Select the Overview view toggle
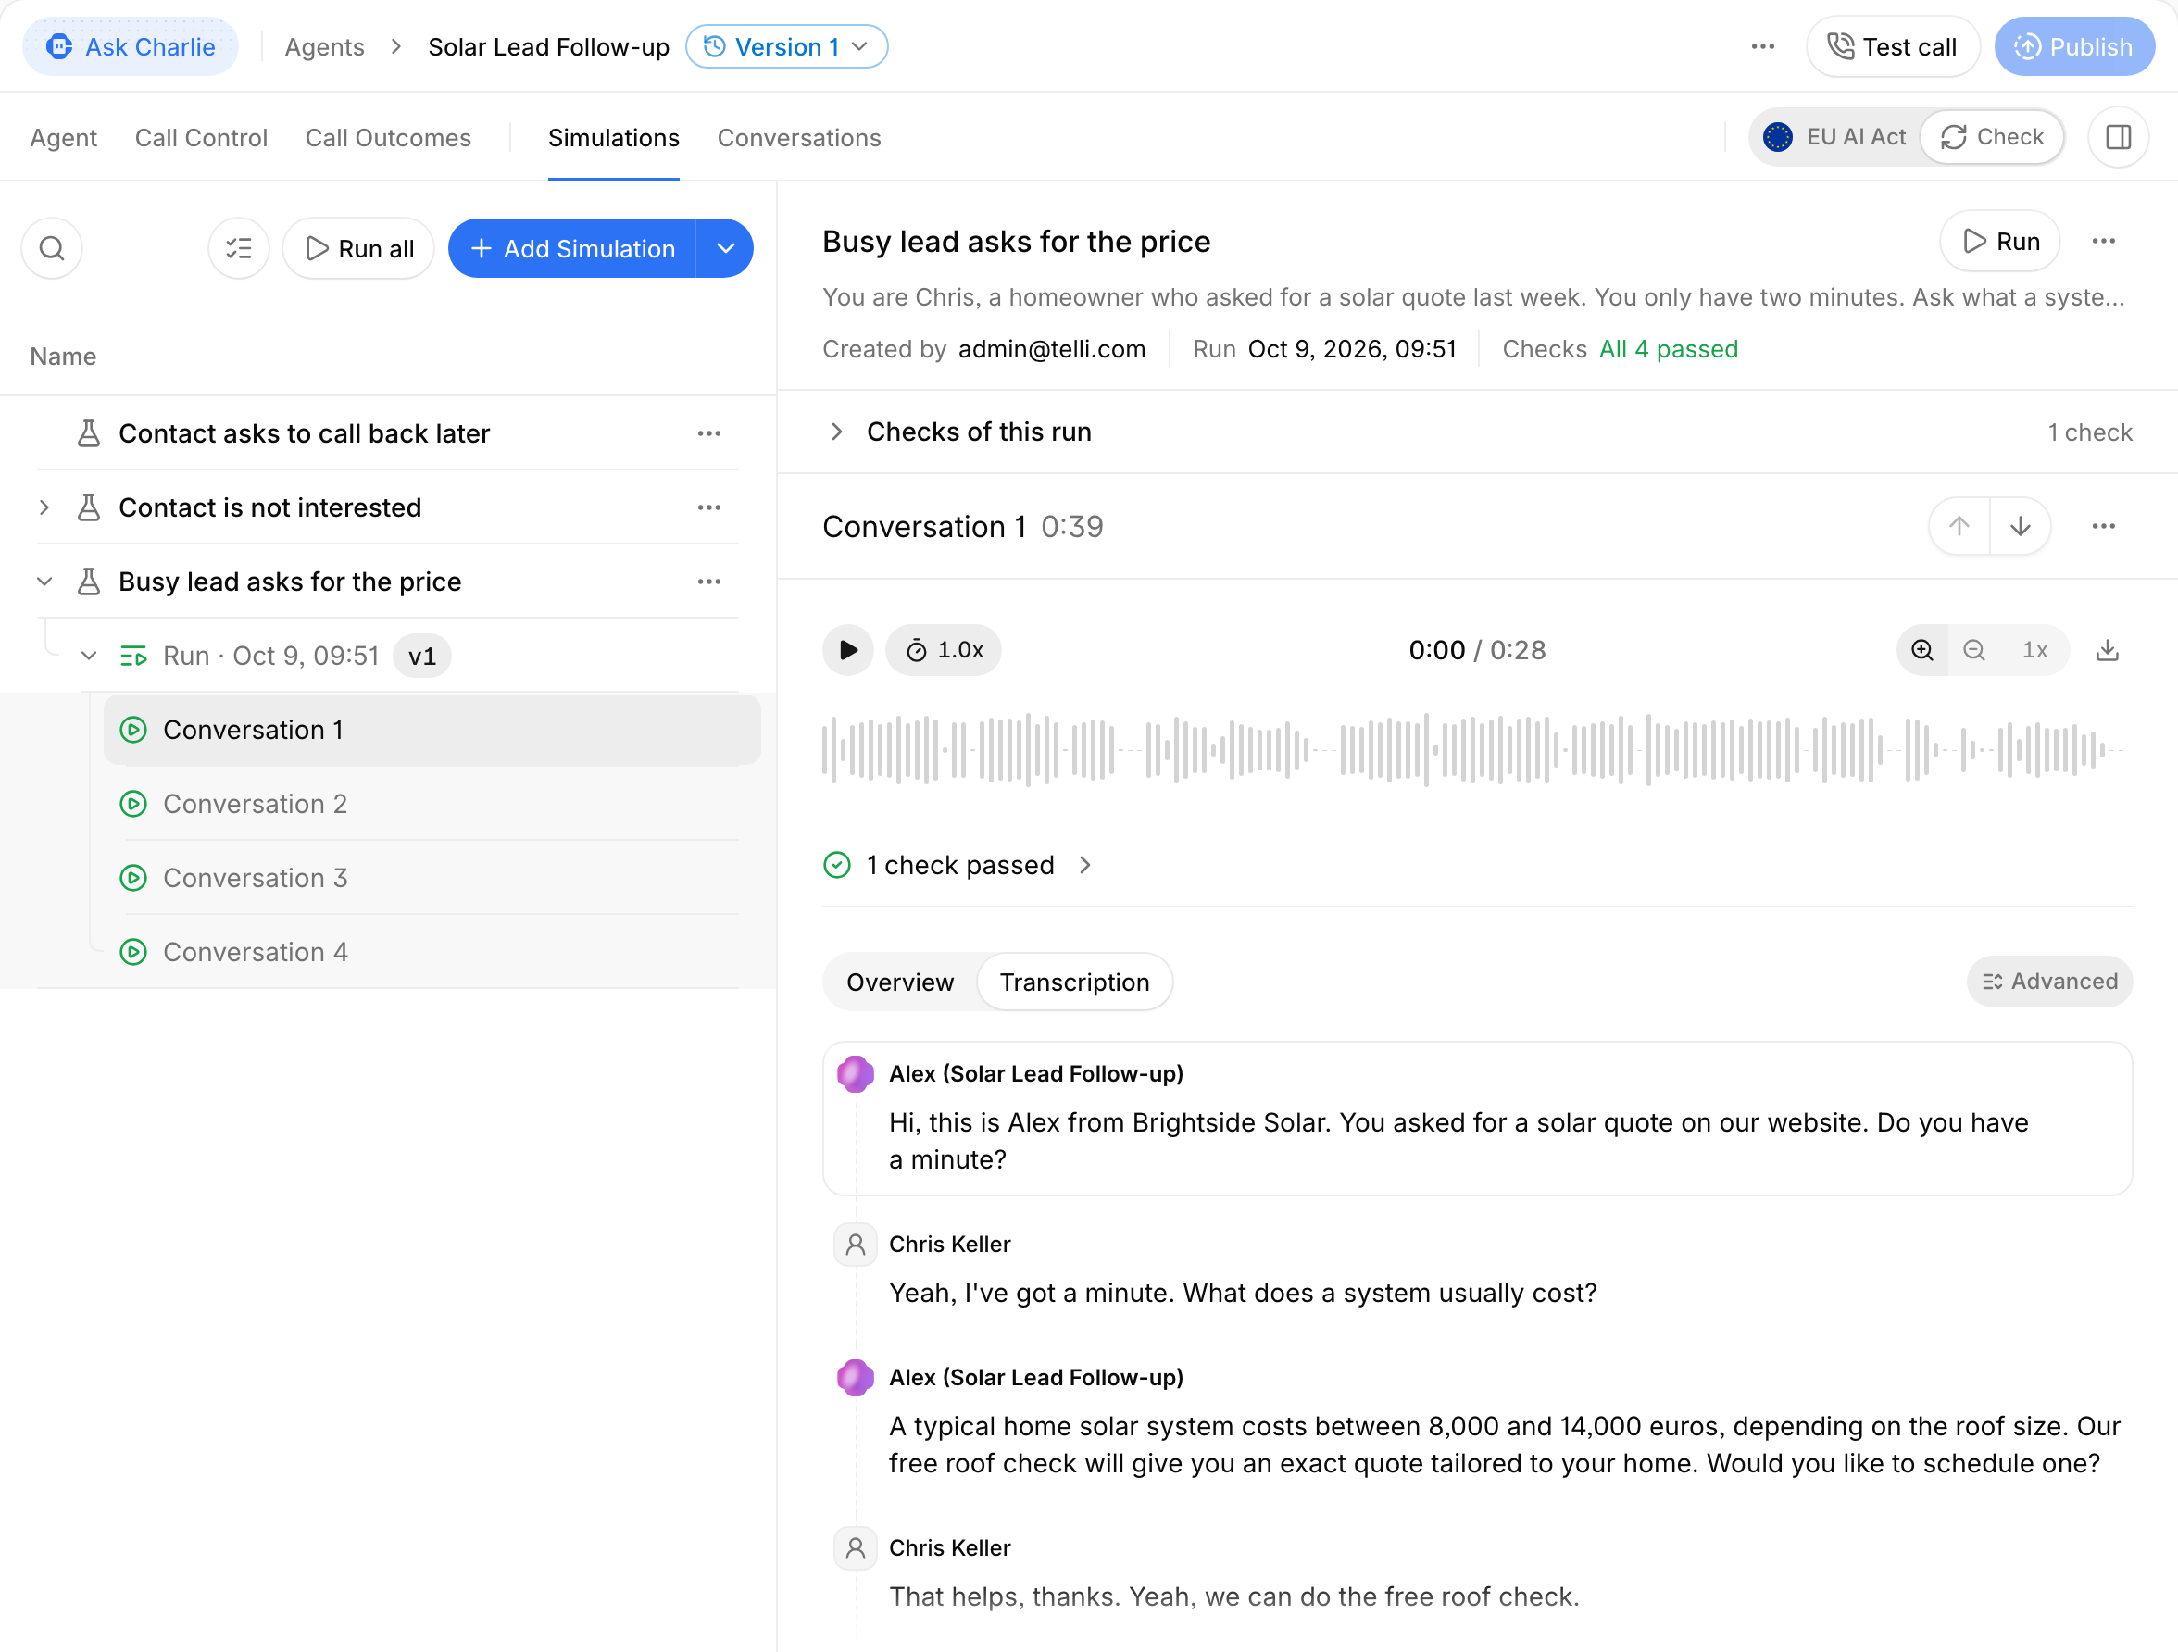The image size is (2178, 1652). (900, 982)
